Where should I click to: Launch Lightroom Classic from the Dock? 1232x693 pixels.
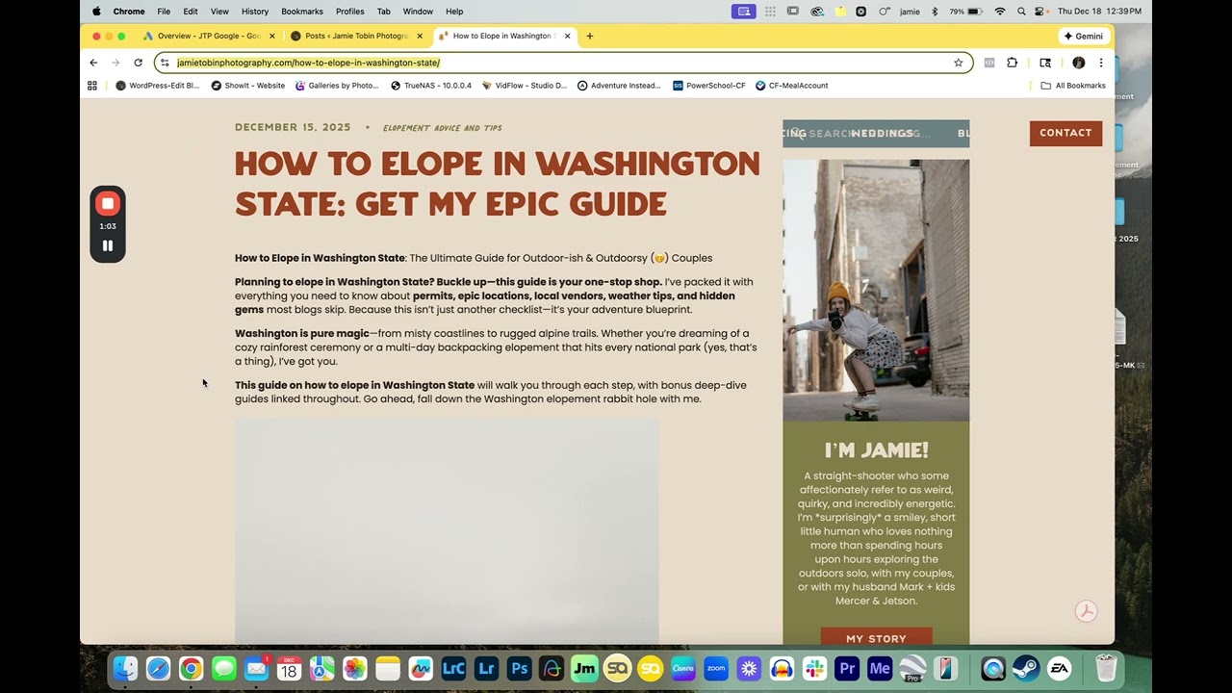coord(452,668)
